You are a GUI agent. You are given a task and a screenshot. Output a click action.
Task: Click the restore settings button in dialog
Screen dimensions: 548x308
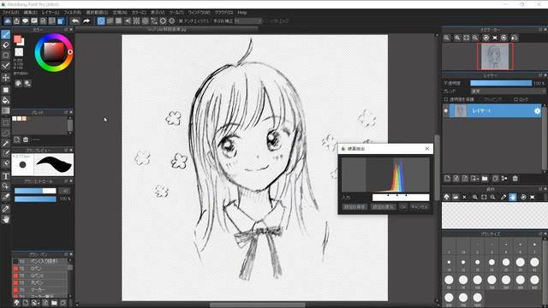click(x=383, y=207)
